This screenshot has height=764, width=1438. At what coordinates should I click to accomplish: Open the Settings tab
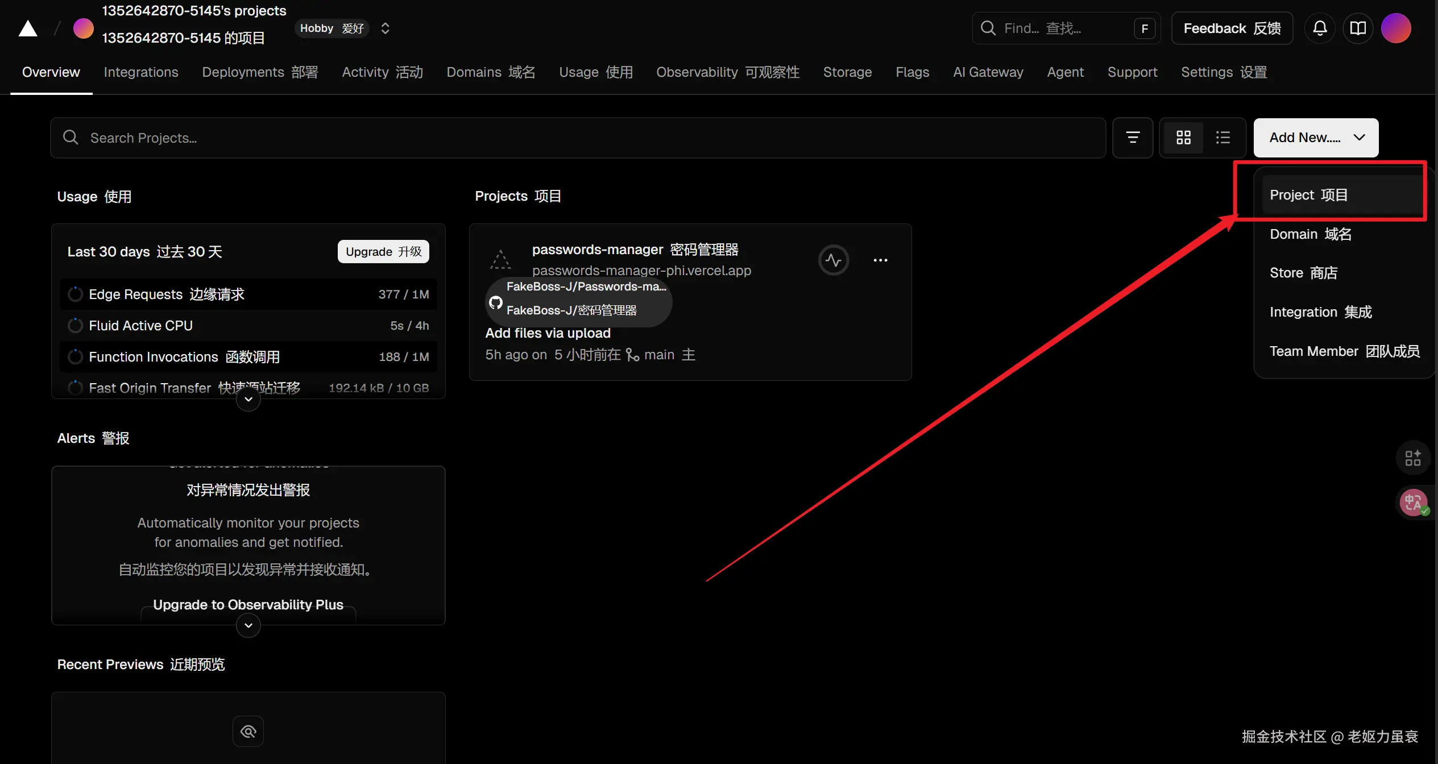point(1224,72)
